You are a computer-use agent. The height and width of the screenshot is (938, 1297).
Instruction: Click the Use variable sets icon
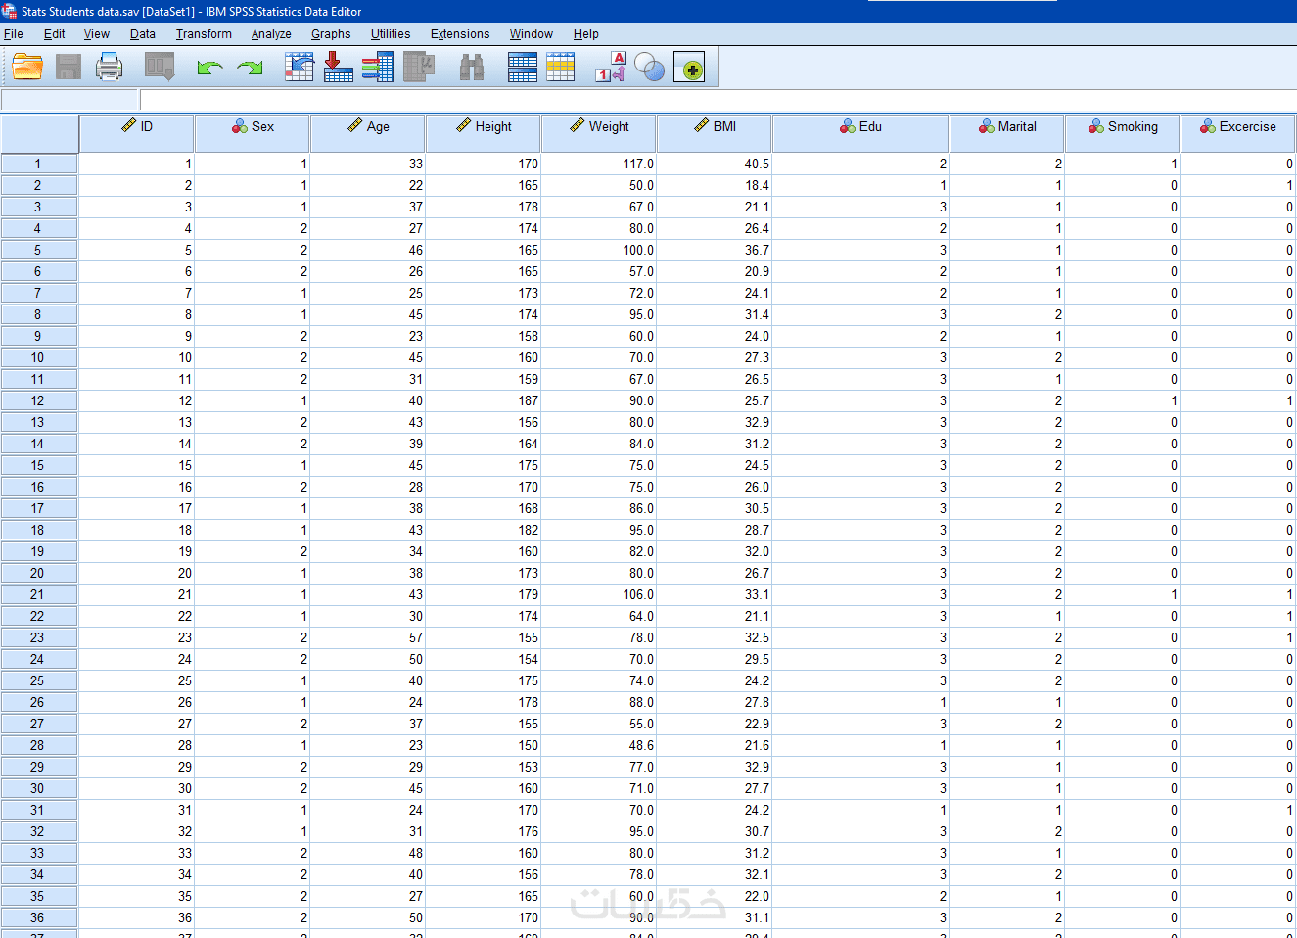649,68
